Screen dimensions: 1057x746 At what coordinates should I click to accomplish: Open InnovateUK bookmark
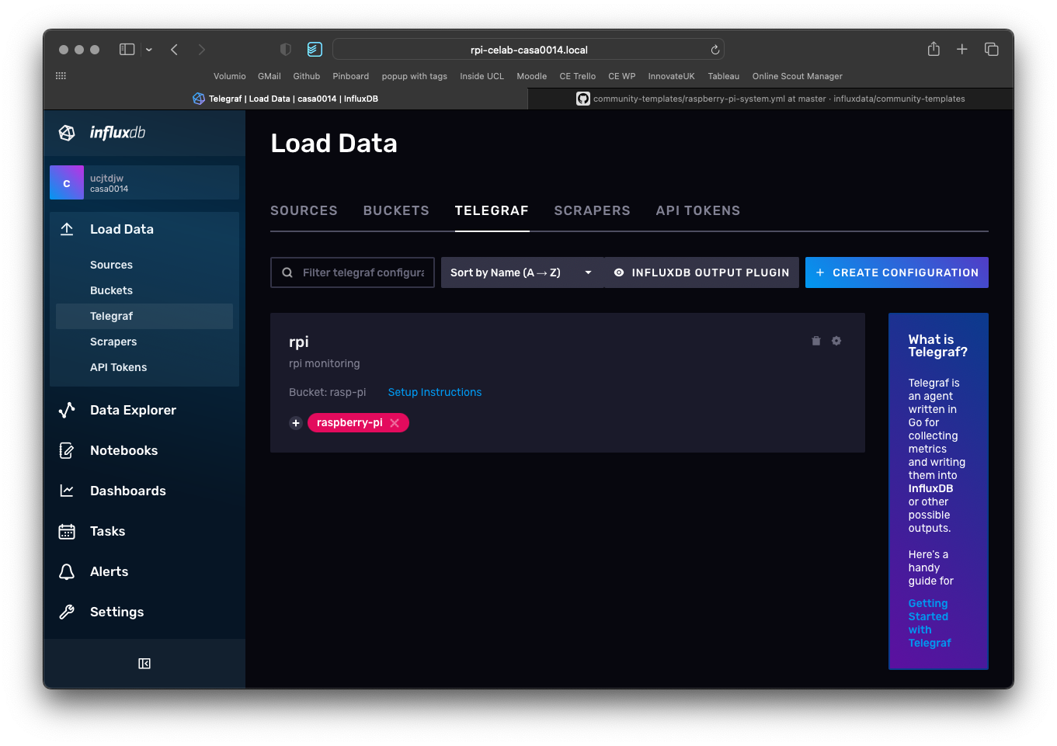672,76
